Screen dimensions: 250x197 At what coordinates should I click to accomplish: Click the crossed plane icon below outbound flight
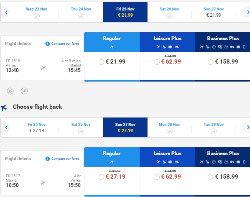[x=24, y=91]
